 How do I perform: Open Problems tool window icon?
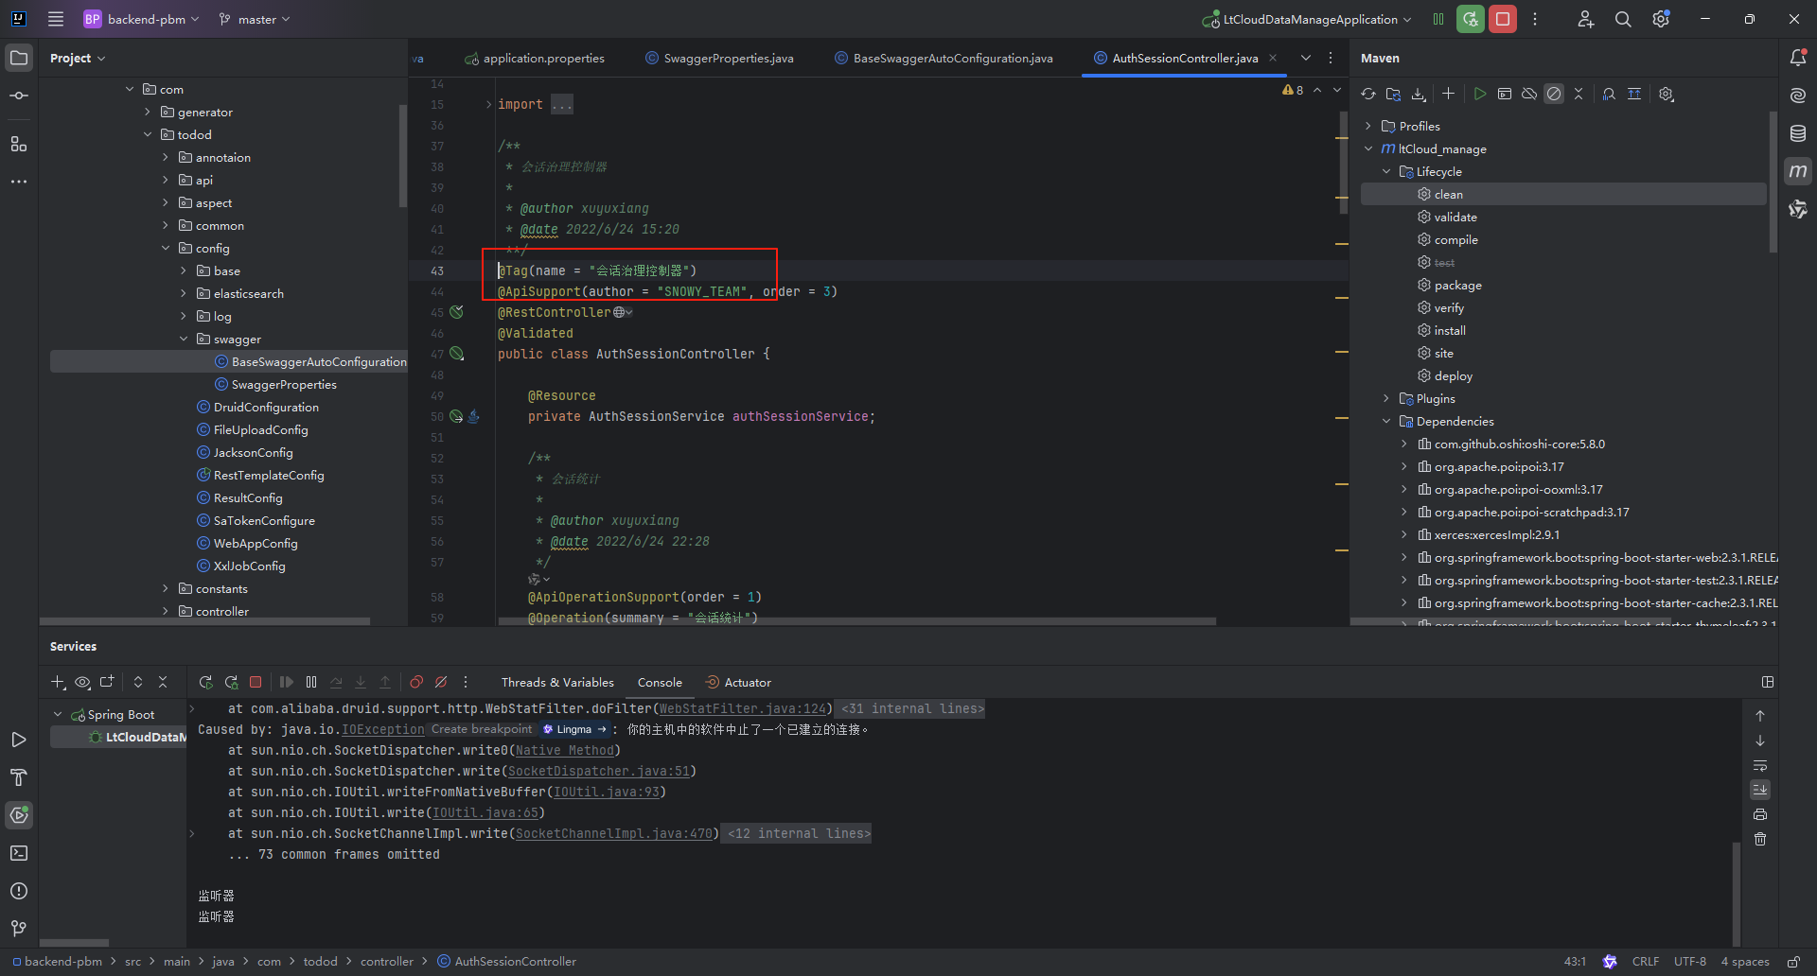[x=19, y=891]
